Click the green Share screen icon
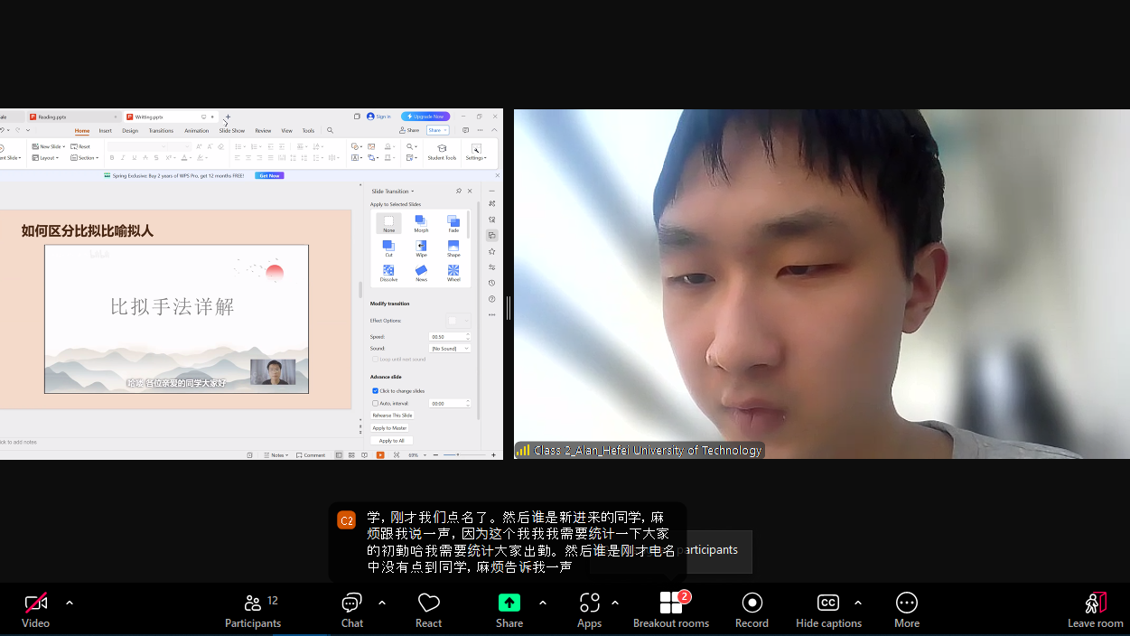The image size is (1130, 636). pos(509,603)
